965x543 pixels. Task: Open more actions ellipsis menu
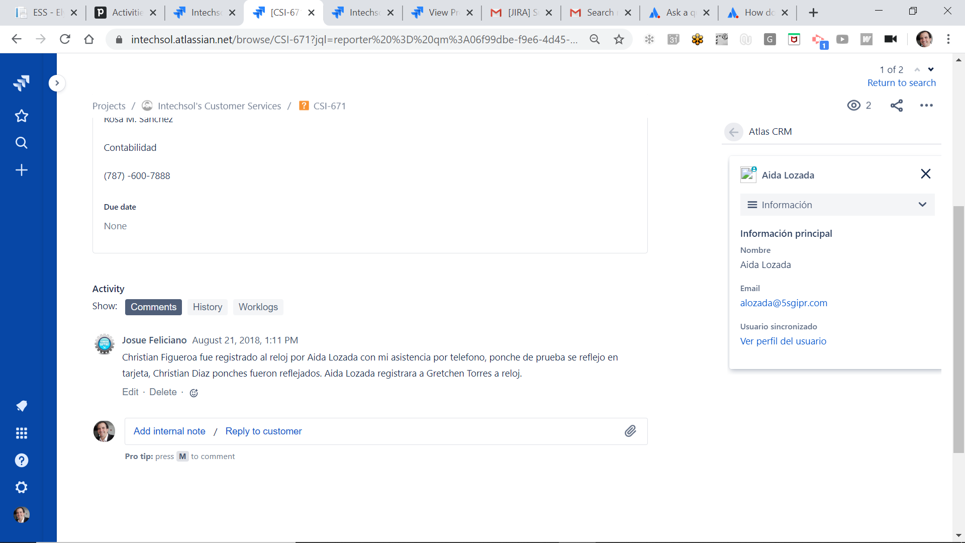coord(926,106)
